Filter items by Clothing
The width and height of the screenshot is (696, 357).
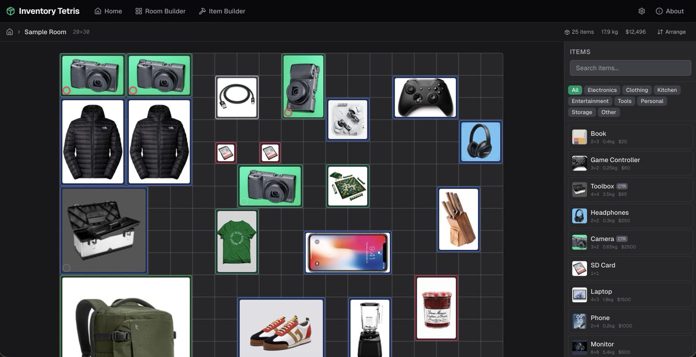click(637, 90)
